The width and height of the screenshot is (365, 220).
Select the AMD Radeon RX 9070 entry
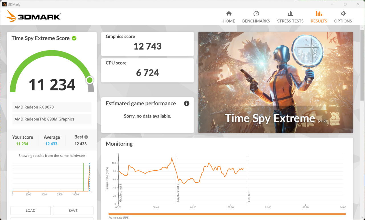(52, 107)
